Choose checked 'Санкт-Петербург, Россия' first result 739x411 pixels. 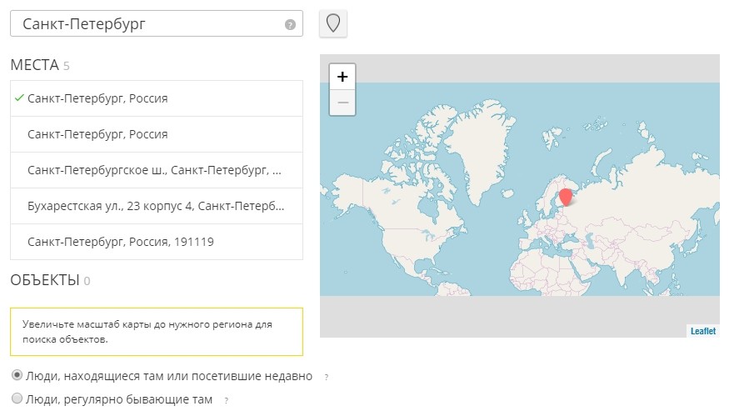click(157, 98)
